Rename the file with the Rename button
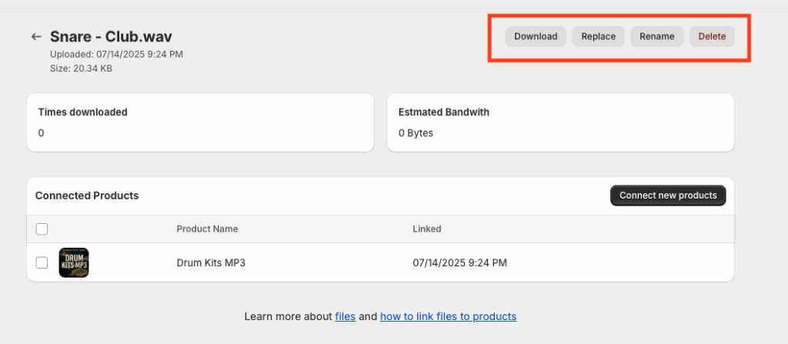Image resolution: width=788 pixels, height=344 pixels. click(657, 36)
